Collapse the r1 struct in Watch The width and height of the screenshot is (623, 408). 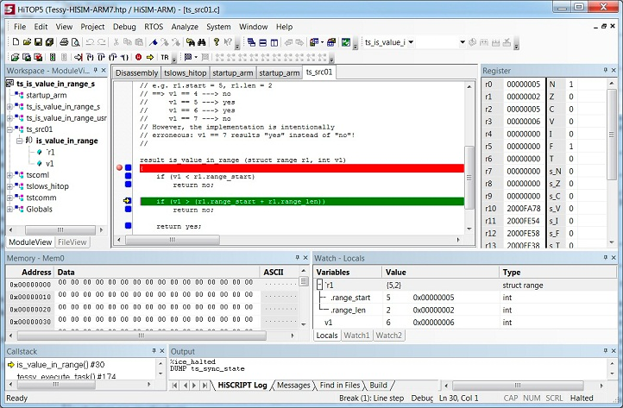coord(319,285)
